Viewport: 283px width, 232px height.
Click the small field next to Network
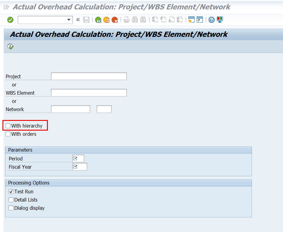(104, 109)
